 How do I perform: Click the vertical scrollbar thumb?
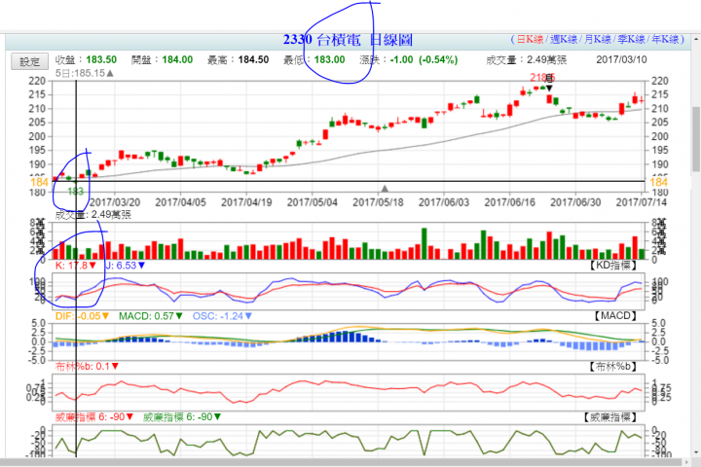(x=696, y=138)
